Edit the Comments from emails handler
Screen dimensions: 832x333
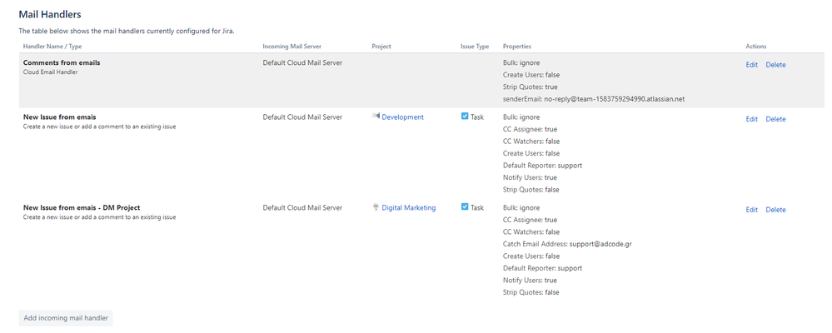751,65
